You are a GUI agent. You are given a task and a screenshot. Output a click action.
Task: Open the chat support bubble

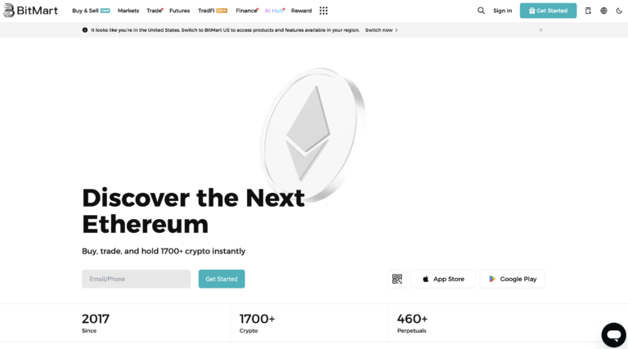pos(613,334)
